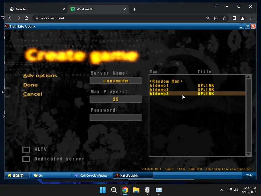The image size is (261, 196).
Task: Select the hldemo1 map
Action: click(x=197, y=85)
